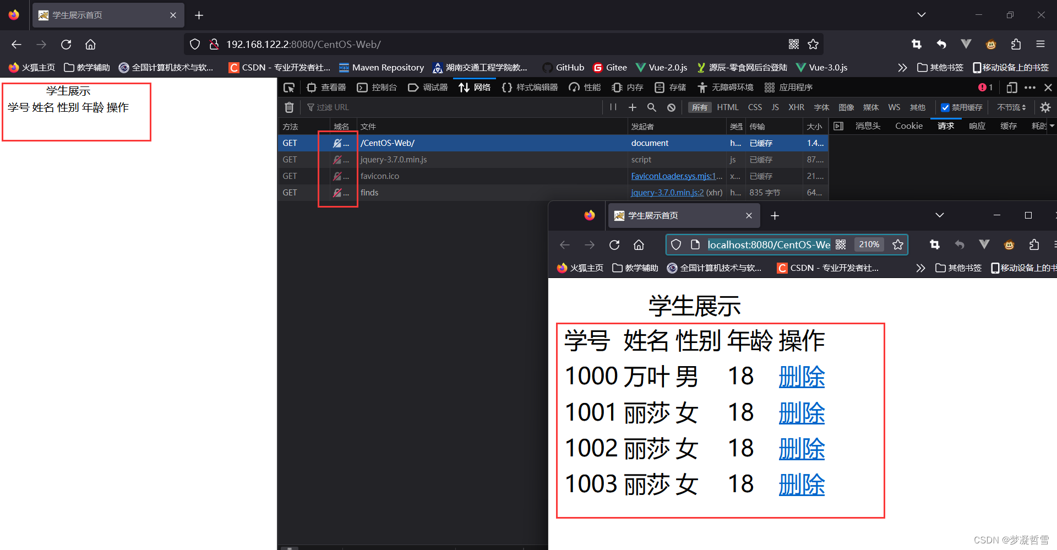Switch to 查看器 inspector tab

326,88
